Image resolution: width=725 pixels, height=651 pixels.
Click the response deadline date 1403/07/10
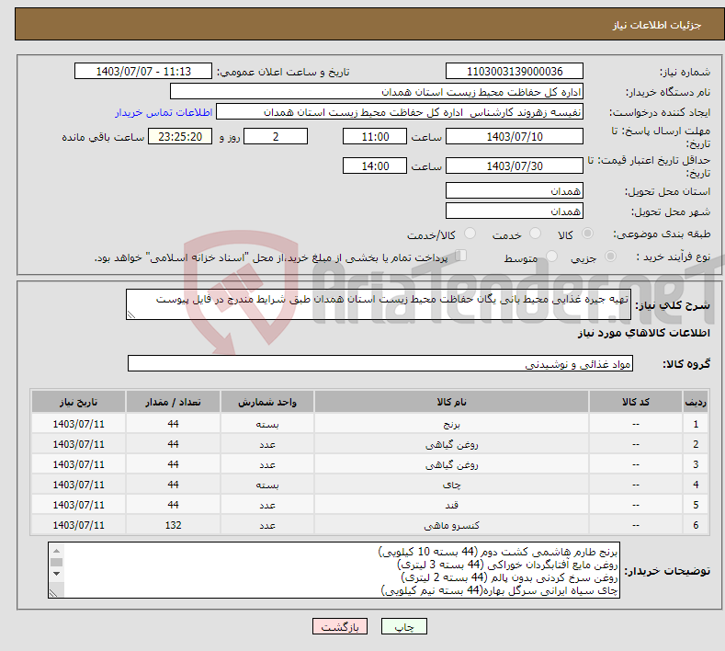point(515,136)
